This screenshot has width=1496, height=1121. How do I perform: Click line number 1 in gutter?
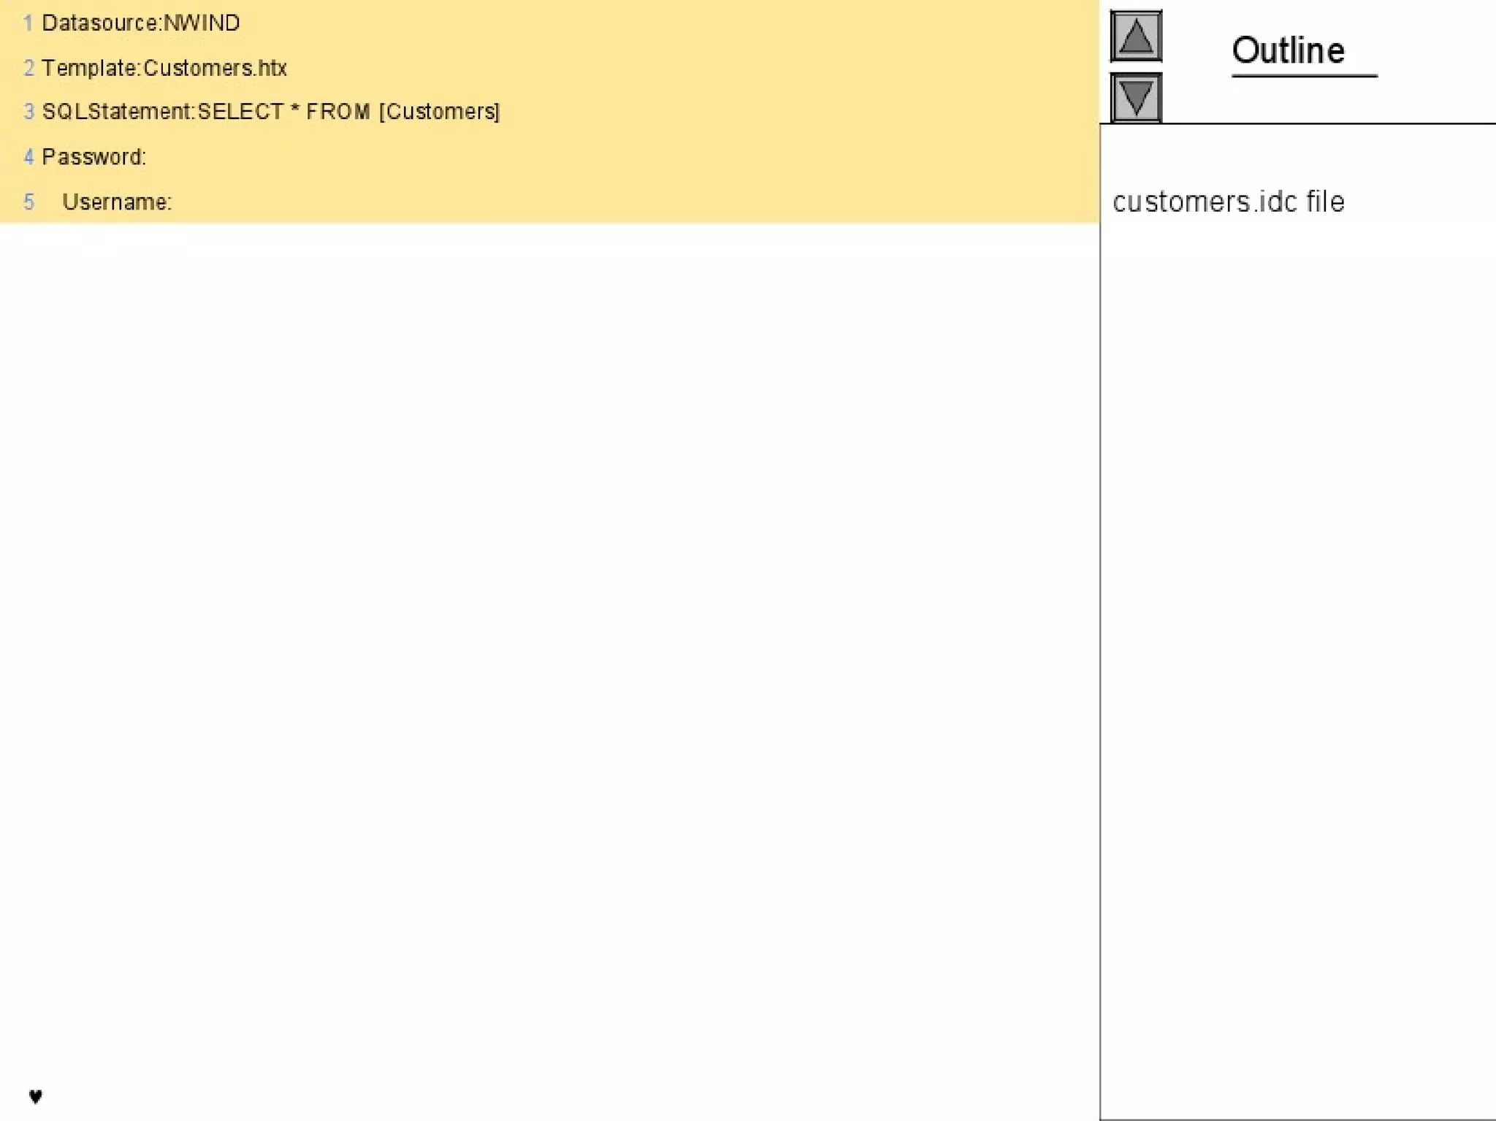pyautogui.click(x=28, y=23)
